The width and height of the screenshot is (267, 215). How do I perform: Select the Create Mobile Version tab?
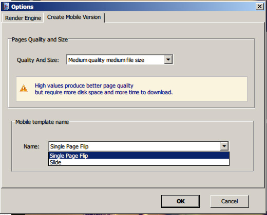74,17
